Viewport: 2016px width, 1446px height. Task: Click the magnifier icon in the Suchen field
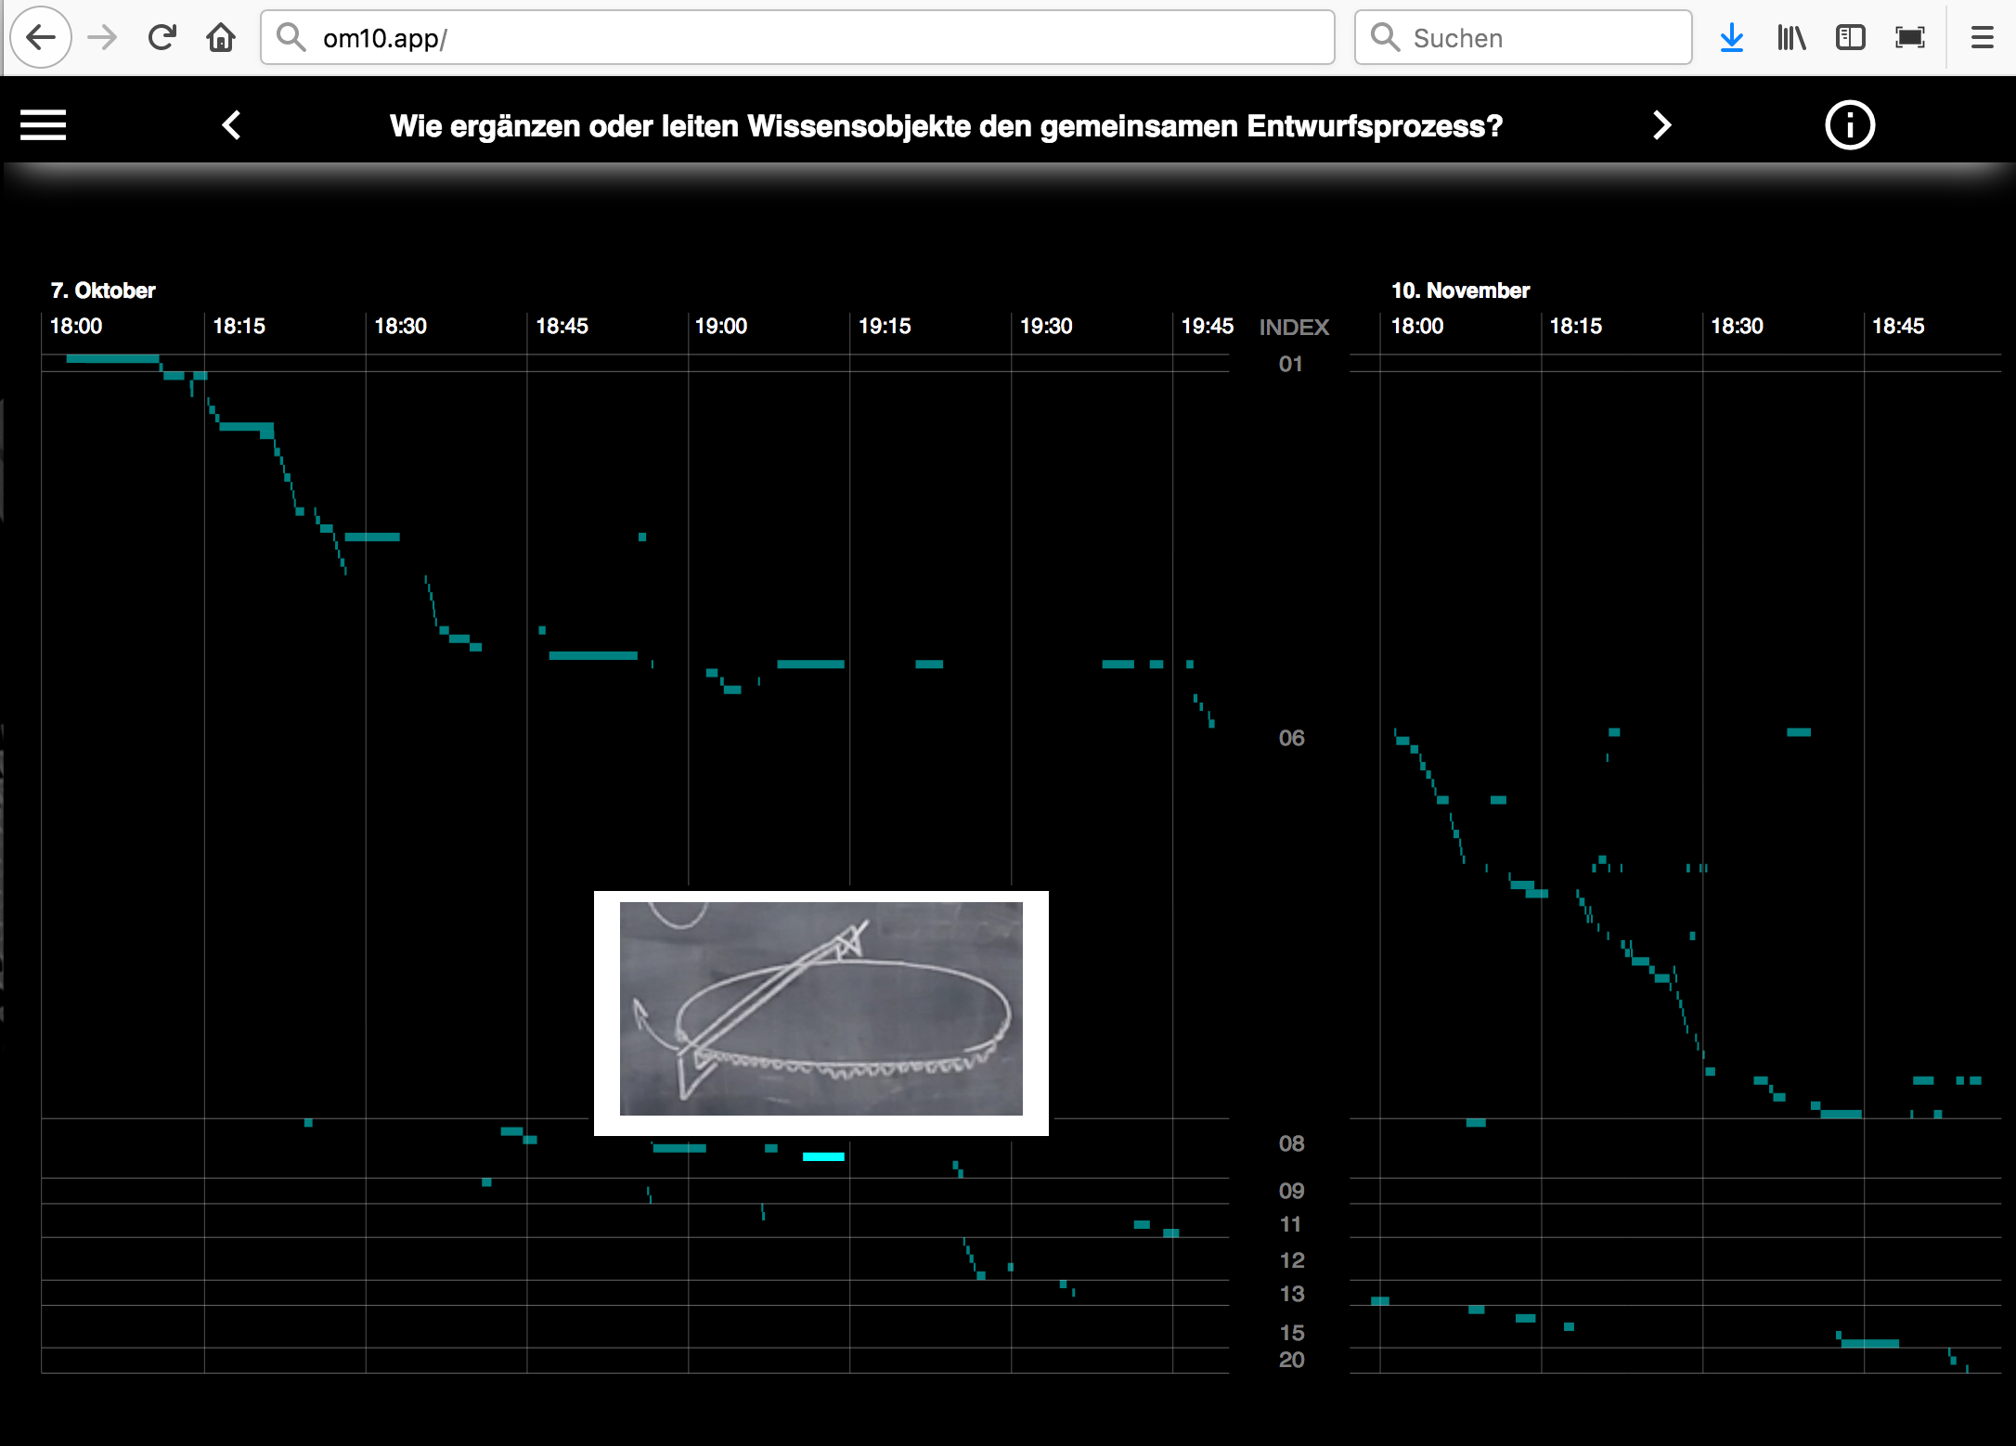(1386, 37)
